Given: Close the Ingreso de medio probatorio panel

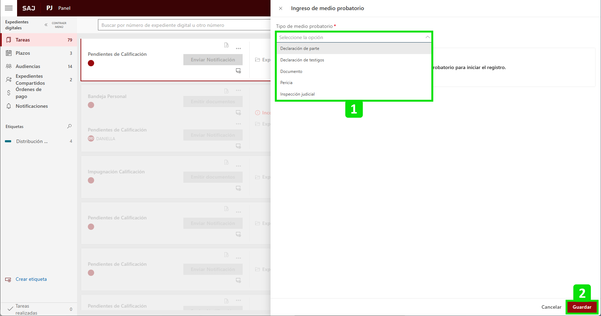Looking at the screenshot, I should pyautogui.click(x=281, y=8).
